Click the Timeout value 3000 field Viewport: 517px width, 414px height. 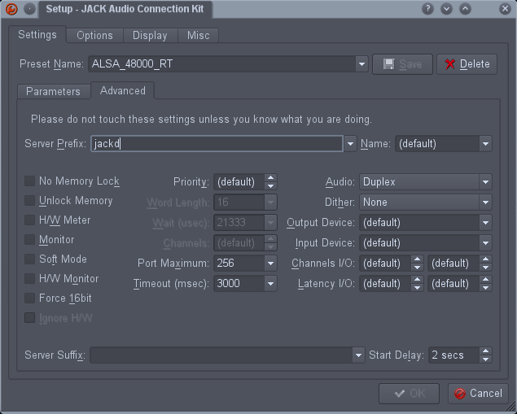pyautogui.click(x=239, y=284)
